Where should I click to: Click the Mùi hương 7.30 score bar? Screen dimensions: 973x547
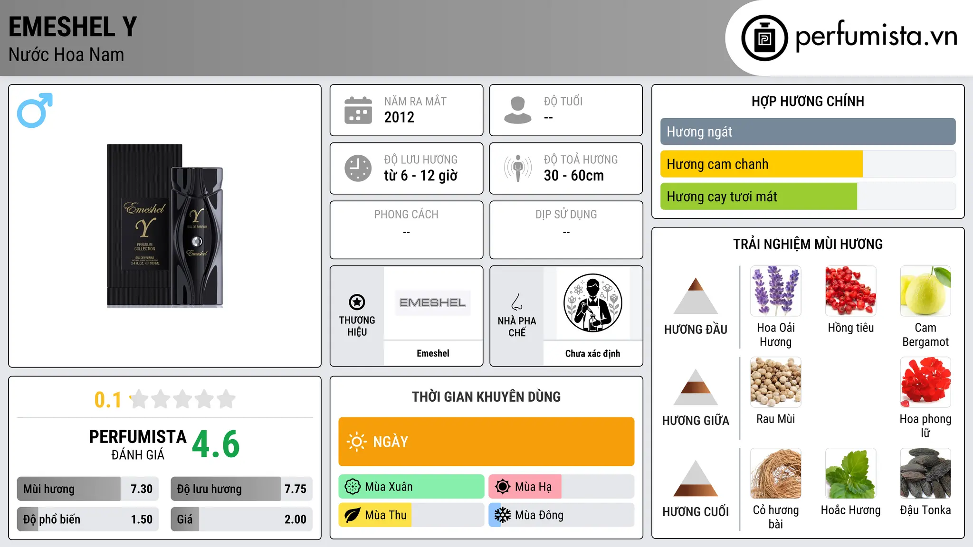(x=88, y=489)
